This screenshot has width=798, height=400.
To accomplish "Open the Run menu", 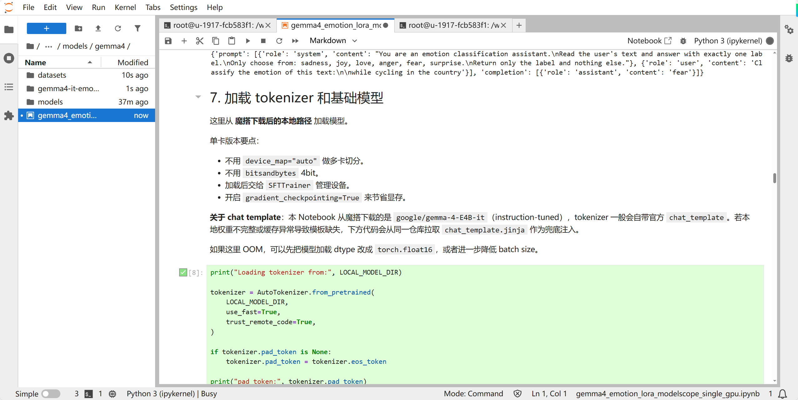I will pos(98,7).
